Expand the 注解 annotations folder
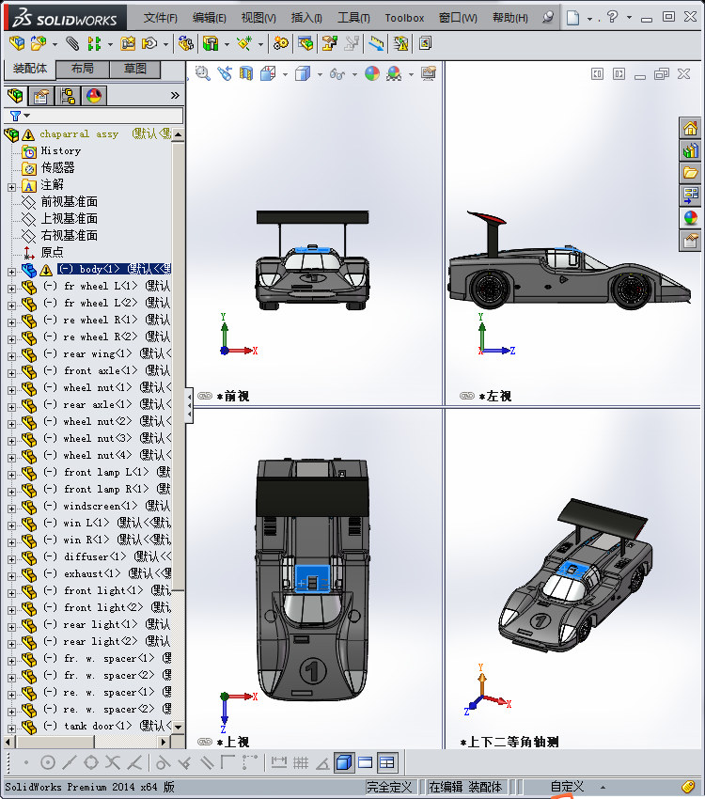Image resolution: width=705 pixels, height=799 pixels. pyautogui.click(x=11, y=187)
